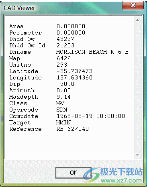Image resolution: width=147 pixels, height=187 pixels.
Task: Click the Reference value RB 62/040
Action: pos(72,129)
